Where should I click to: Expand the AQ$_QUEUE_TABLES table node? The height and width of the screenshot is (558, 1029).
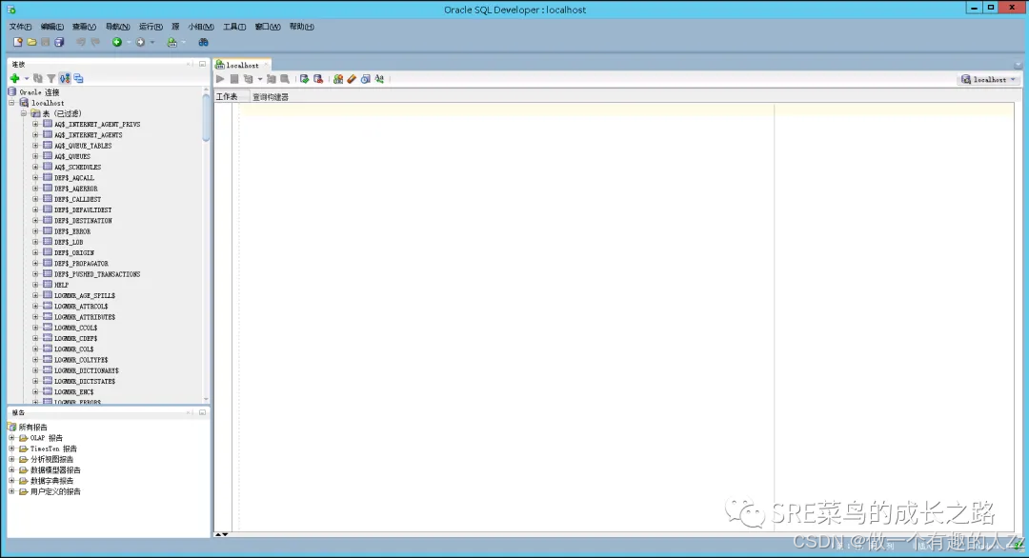pos(35,146)
